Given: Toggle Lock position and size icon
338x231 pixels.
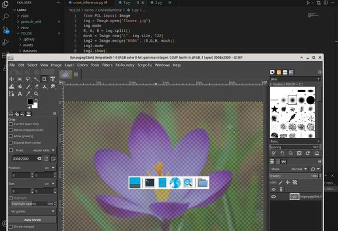Looking at the screenshot, I should tap(287, 182).
